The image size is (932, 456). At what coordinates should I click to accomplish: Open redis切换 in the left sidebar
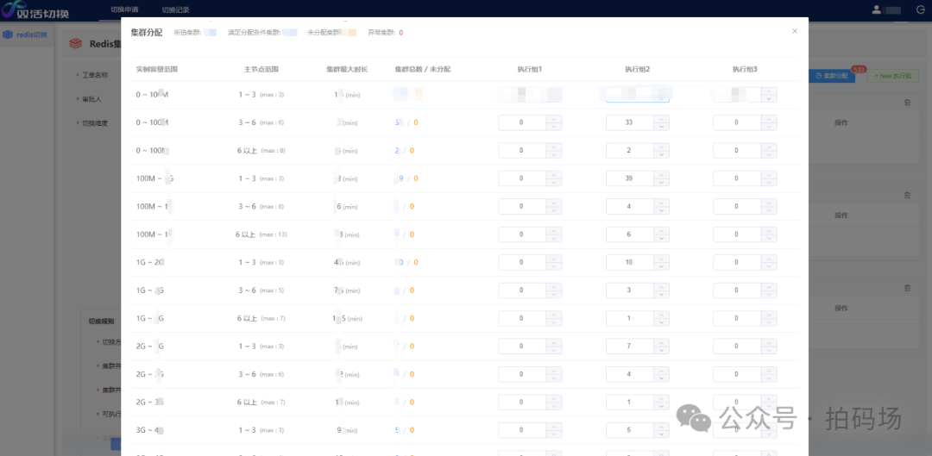coord(26,34)
